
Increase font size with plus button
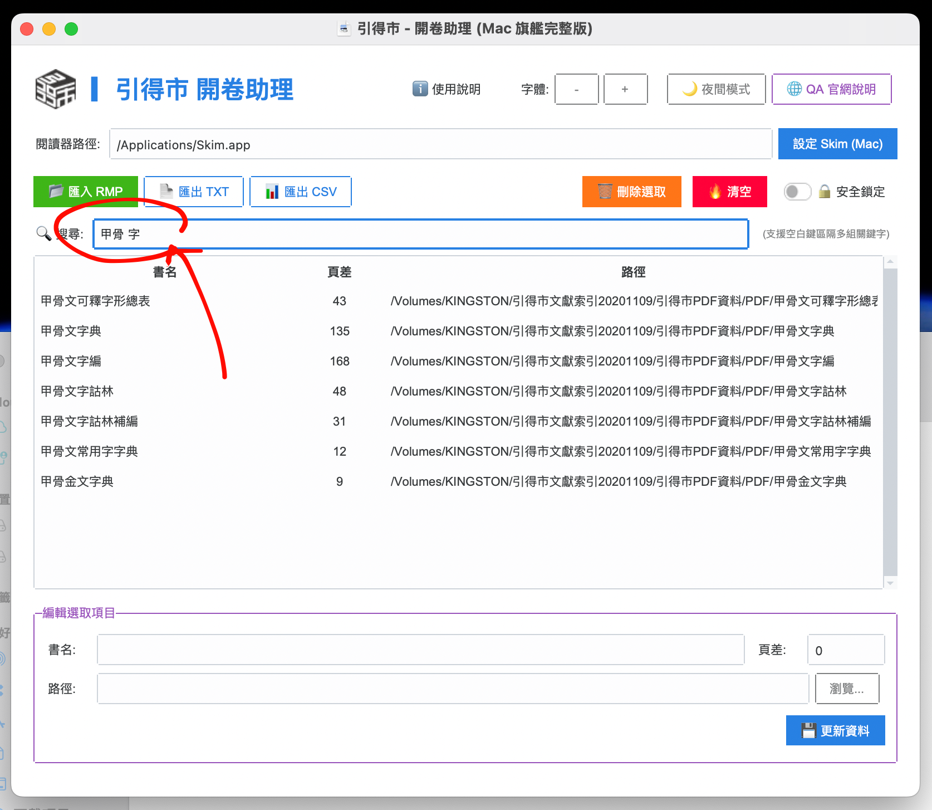tap(625, 89)
